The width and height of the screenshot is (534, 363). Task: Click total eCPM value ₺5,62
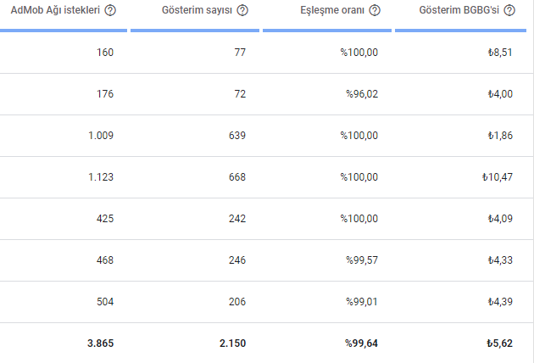click(499, 343)
